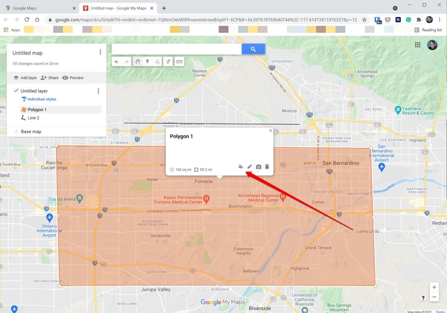This screenshot has height=313, width=447.
Task: Select the Add marker tool
Action: [148, 61]
